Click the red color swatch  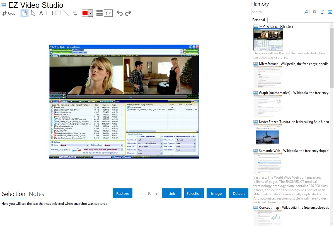point(85,13)
